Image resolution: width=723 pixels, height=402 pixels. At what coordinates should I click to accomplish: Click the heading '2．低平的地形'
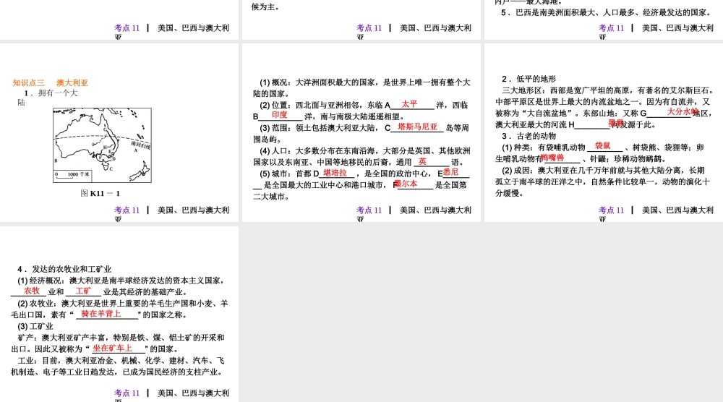coord(529,79)
